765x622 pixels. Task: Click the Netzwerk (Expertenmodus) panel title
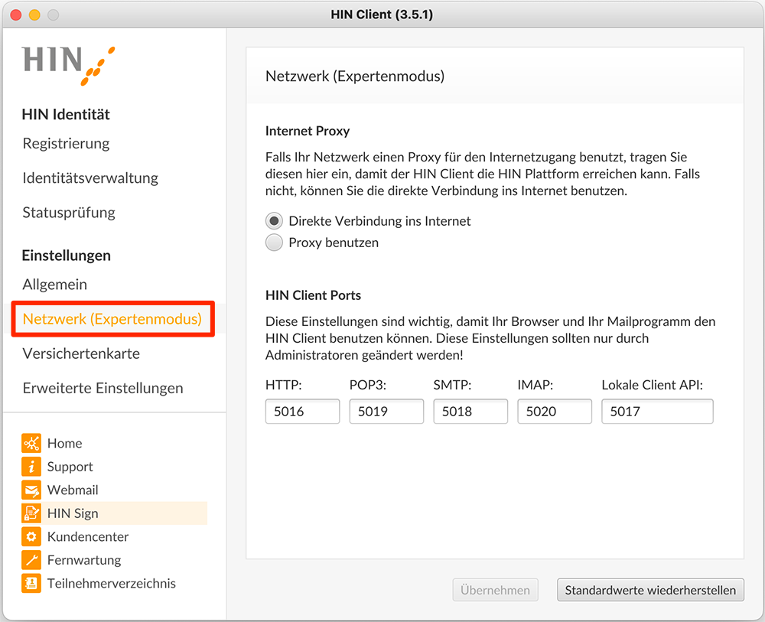click(355, 76)
